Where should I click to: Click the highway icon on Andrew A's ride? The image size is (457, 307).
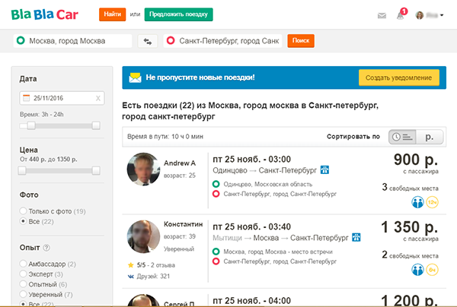(x=324, y=169)
